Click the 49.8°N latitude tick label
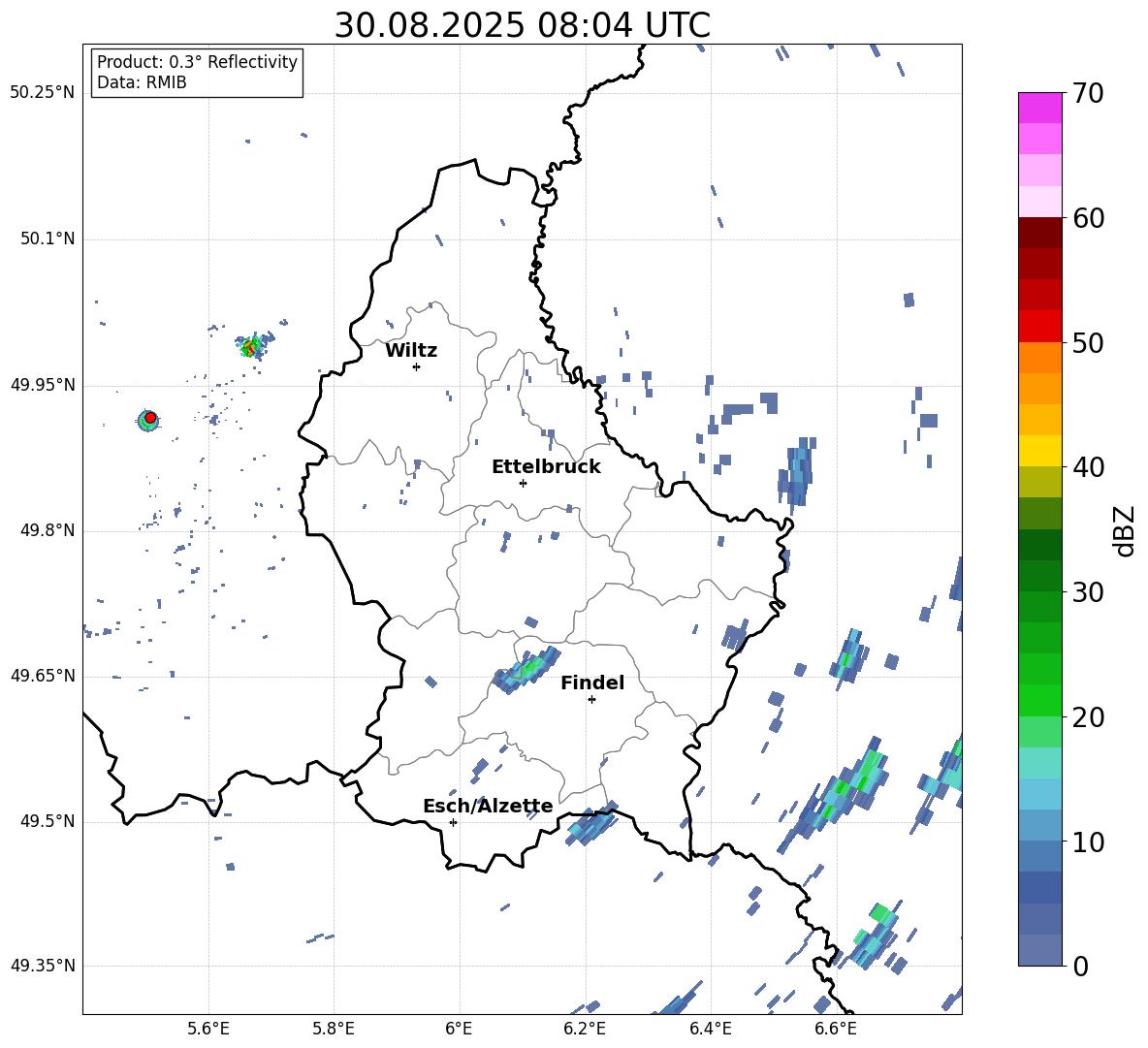 click(47, 530)
